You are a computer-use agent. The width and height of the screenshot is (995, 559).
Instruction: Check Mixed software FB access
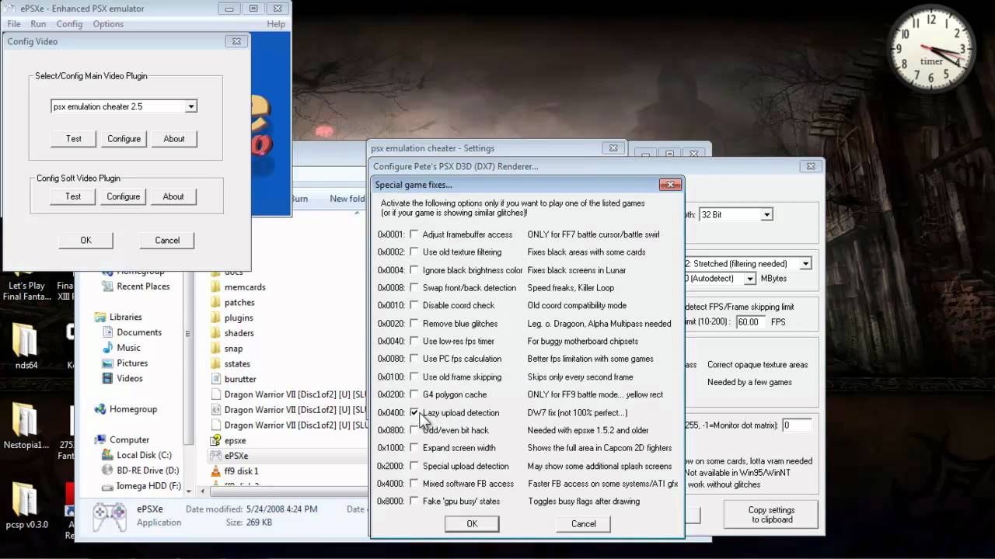coord(414,484)
